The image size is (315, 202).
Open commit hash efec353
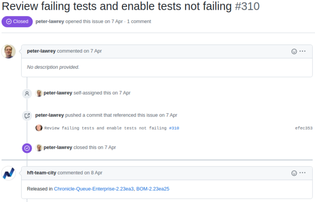pyautogui.click(x=304, y=128)
